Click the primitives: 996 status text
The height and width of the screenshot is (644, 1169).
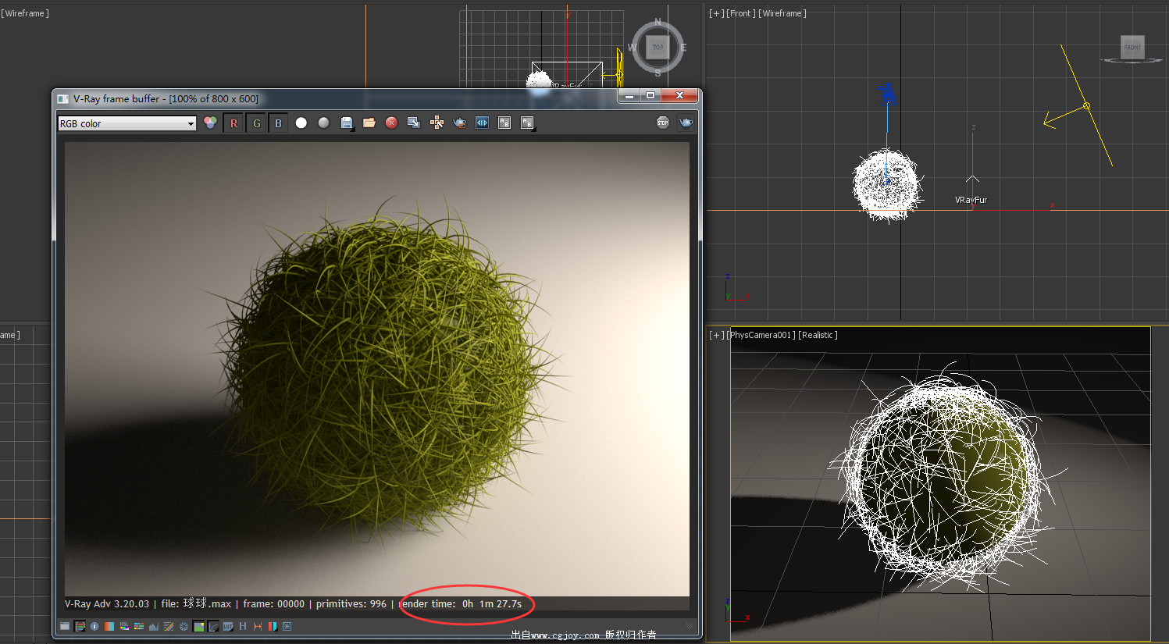click(351, 603)
